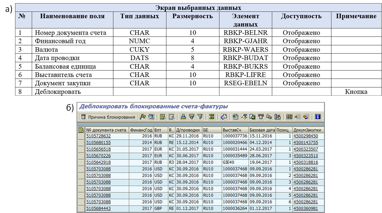Screen dimensions: 382x213
Task: Click the Причина блокирования button
Action: [x=109, y=117]
